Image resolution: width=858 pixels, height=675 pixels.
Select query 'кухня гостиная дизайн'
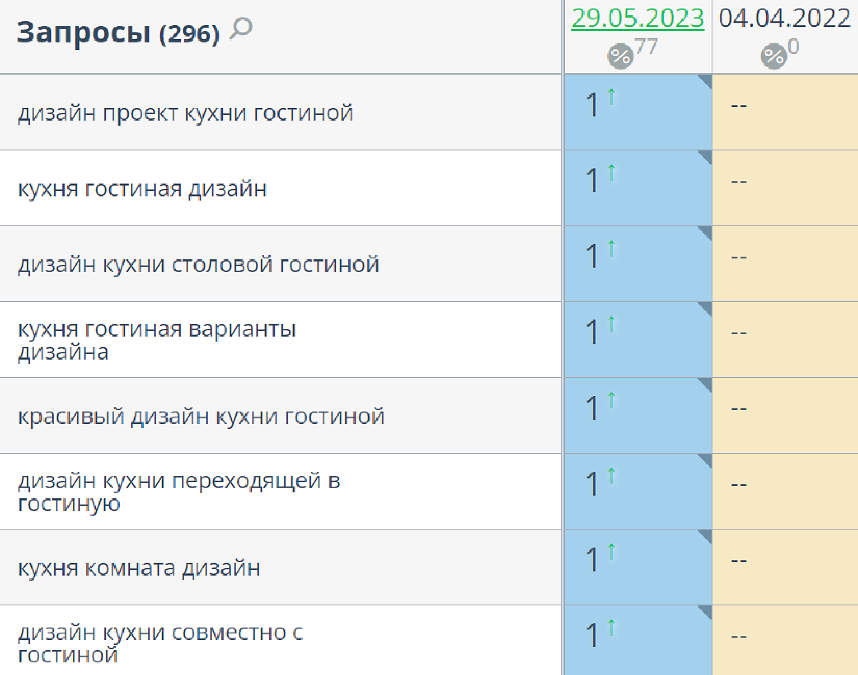point(142,189)
